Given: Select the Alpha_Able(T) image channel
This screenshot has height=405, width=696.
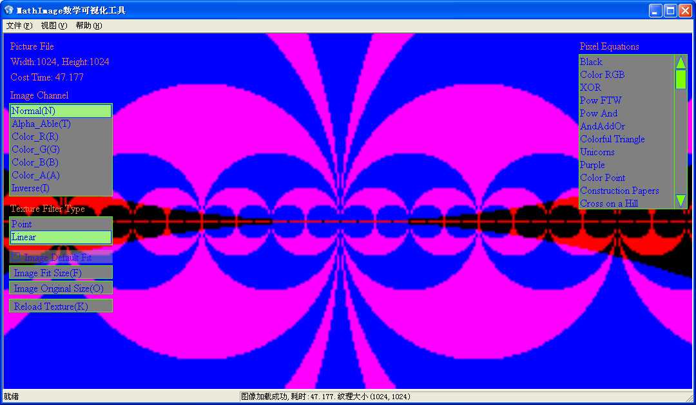Looking at the screenshot, I should tap(61, 124).
